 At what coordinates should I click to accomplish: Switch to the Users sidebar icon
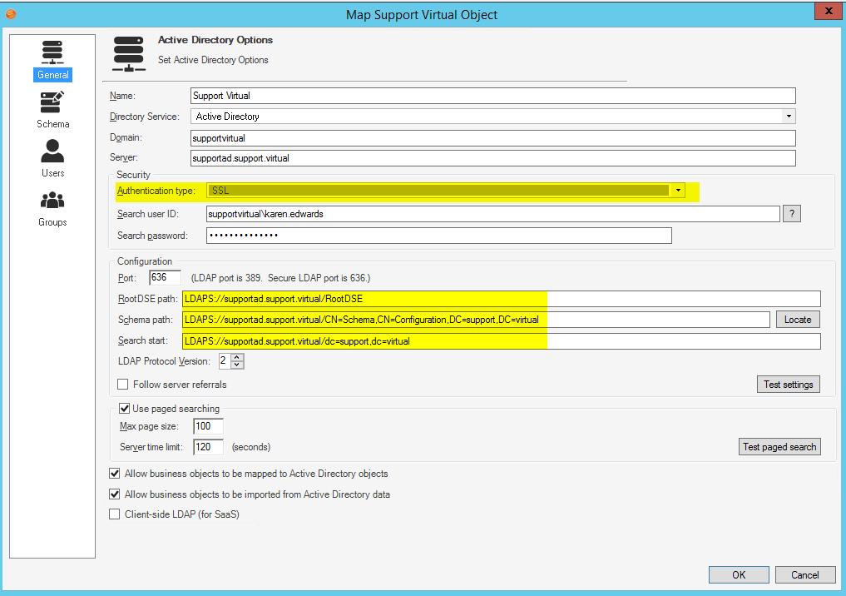[52, 153]
